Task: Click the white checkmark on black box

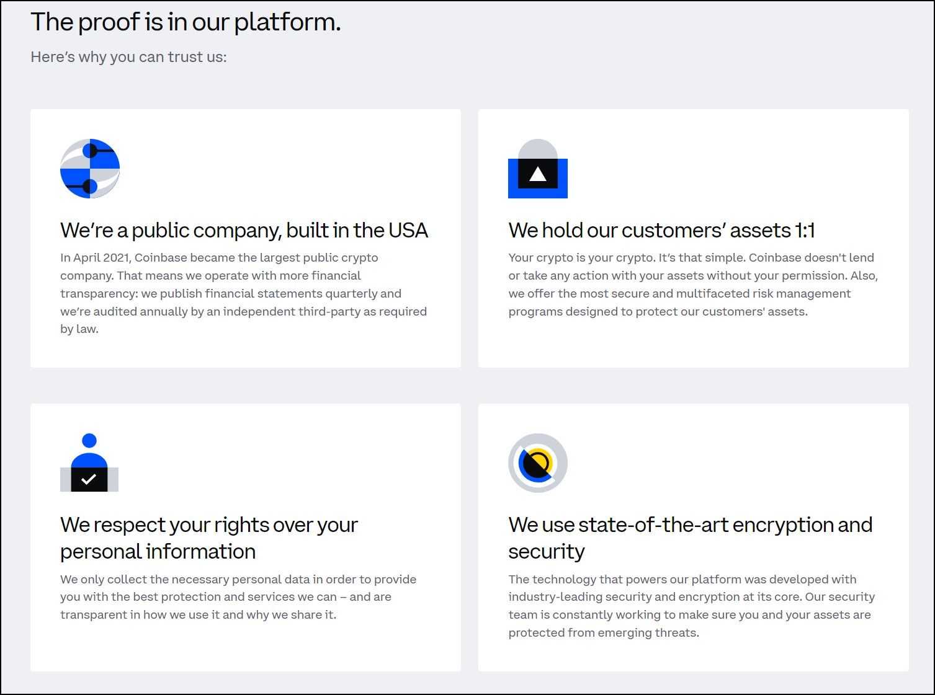Action: click(89, 479)
